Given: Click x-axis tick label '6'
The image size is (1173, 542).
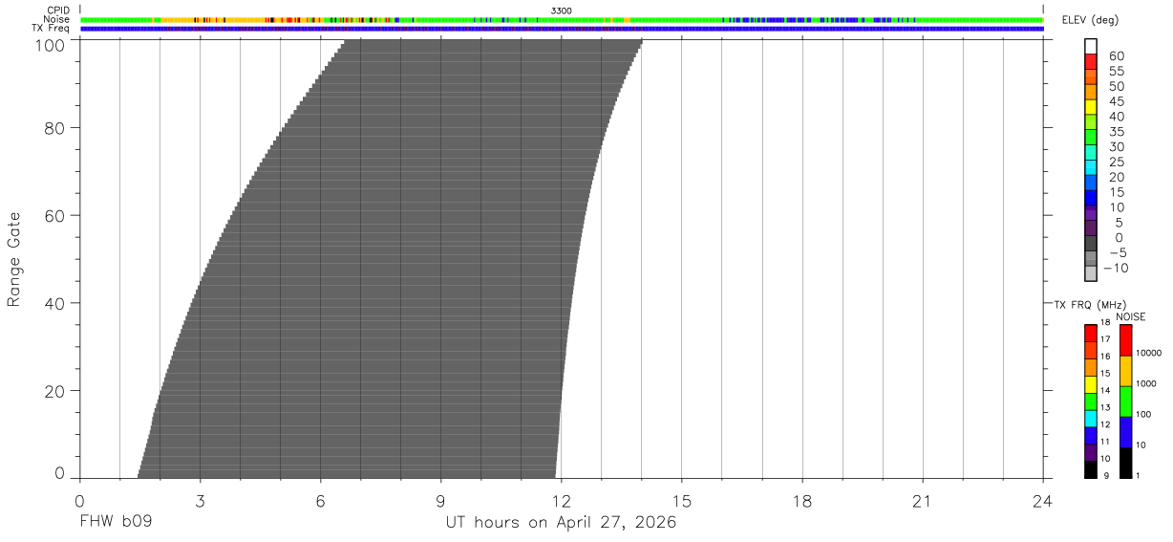Looking at the screenshot, I should (320, 502).
